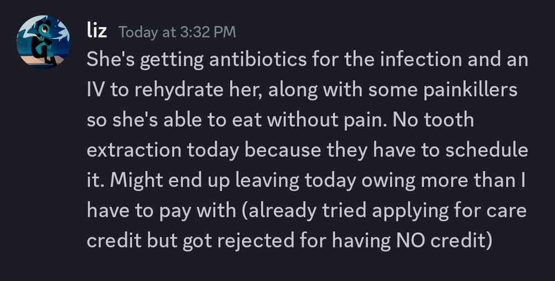Image resolution: width=555 pixels, height=281 pixels.
Task: Click the username liz
Action: (x=97, y=31)
